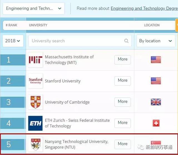
Task: Click the Stanford University logo
Action: [36, 81]
